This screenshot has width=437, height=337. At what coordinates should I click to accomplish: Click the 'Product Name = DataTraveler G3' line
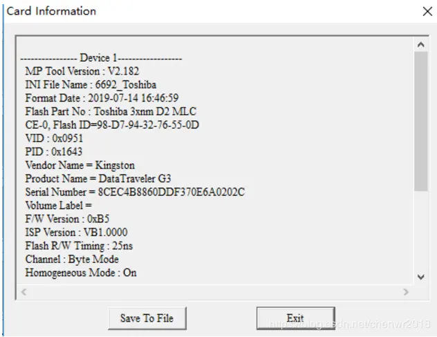pyautogui.click(x=98, y=179)
